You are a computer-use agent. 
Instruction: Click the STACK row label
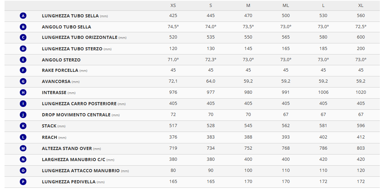(x=49, y=126)
